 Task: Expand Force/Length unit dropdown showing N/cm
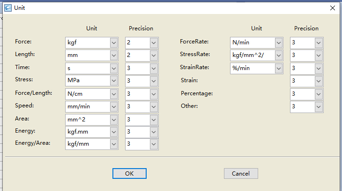pyautogui.click(x=92, y=94)
